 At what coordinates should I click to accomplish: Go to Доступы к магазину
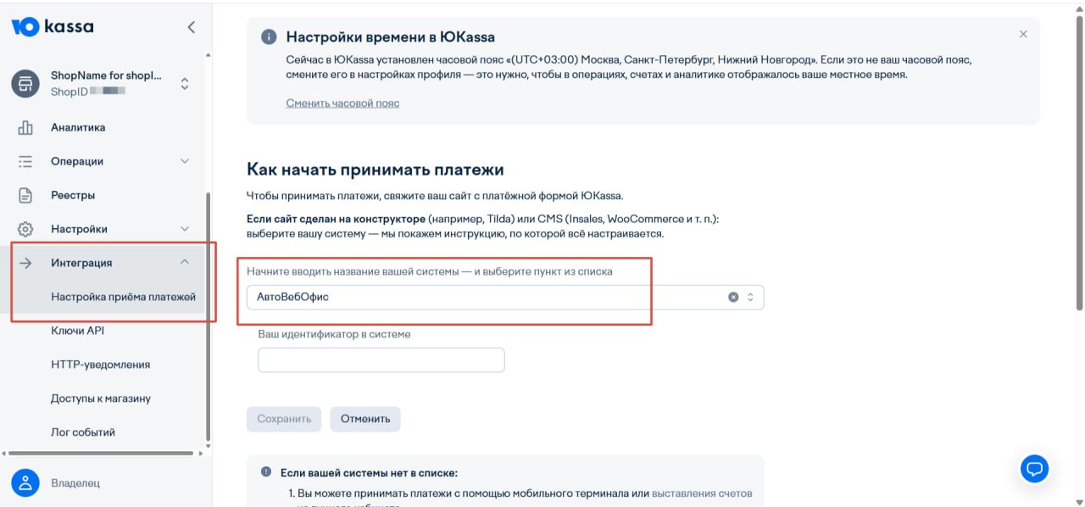[100, 398]
